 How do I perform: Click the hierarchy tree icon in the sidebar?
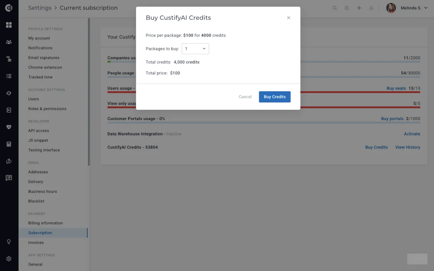(x=9, y=59)
